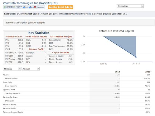The width and height of the screenshot is (155, 116).
Task: Click the Valuation Ratios heading
Action: [x=14, y=37]
